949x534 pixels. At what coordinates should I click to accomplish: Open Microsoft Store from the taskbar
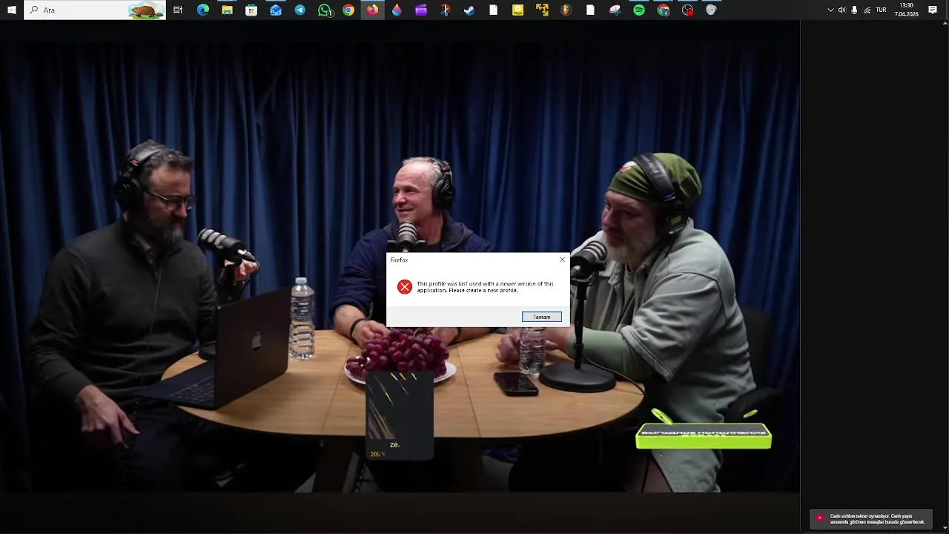coord(251,10)
